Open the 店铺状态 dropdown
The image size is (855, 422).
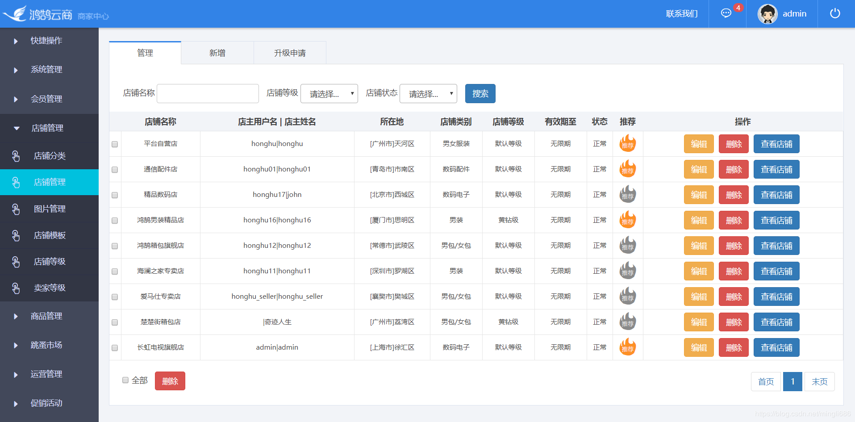(x=428, y=93)
